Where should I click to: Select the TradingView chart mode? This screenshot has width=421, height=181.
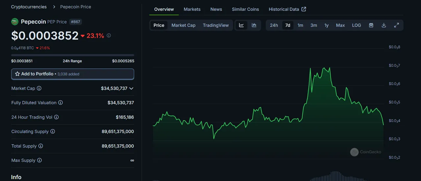pyautogui.click(x=216, y=25)
